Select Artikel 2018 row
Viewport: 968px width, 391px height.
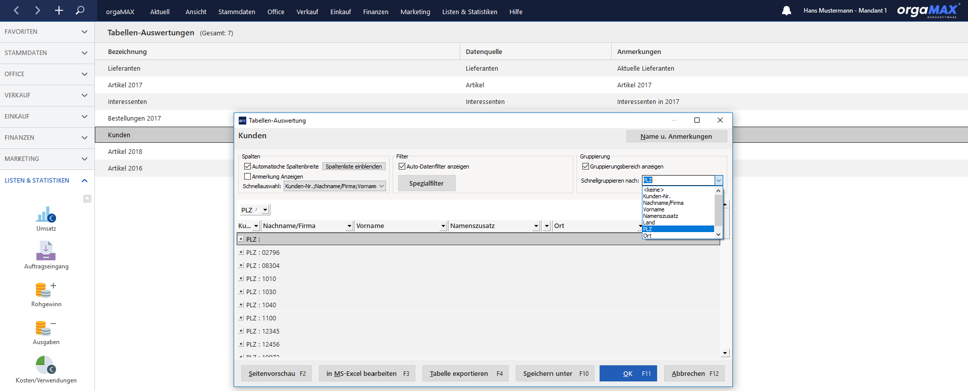[165, 151]
